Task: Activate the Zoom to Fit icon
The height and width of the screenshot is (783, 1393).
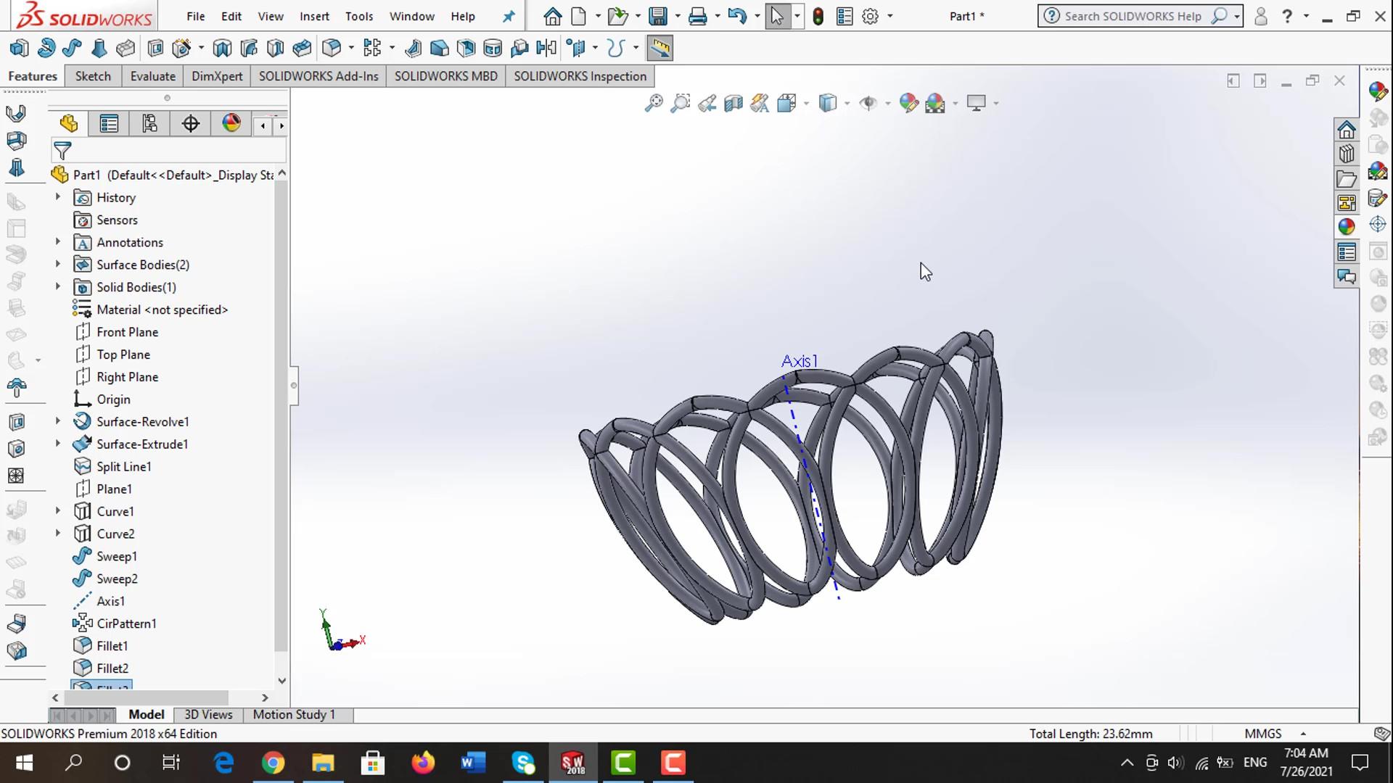Action: tap(653, 103)
